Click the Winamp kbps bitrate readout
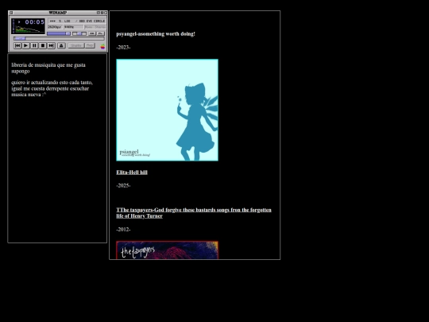Viewport: 429px width, 322px height. pos(55,27)
